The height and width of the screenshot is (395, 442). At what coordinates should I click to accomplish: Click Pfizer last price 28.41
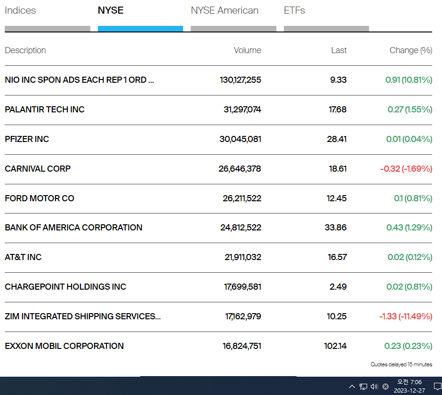pyautogui.click(x=337, y=139)
